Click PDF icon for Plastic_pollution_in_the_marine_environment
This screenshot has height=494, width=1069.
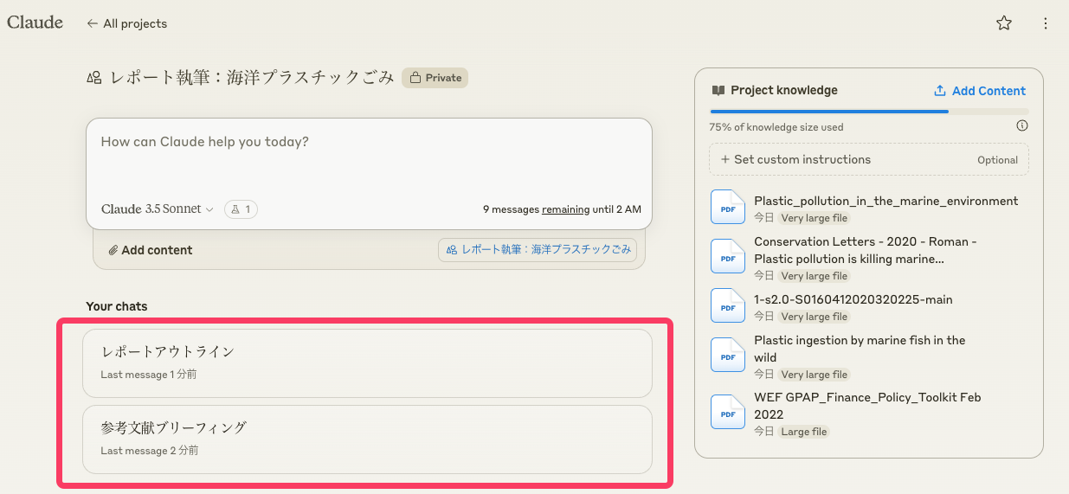click(727, 208)
